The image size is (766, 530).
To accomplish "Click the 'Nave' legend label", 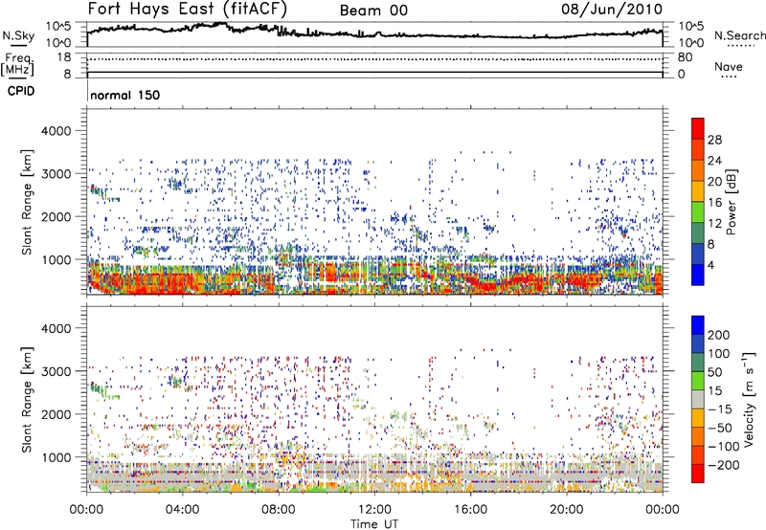I will coord(728,67).
